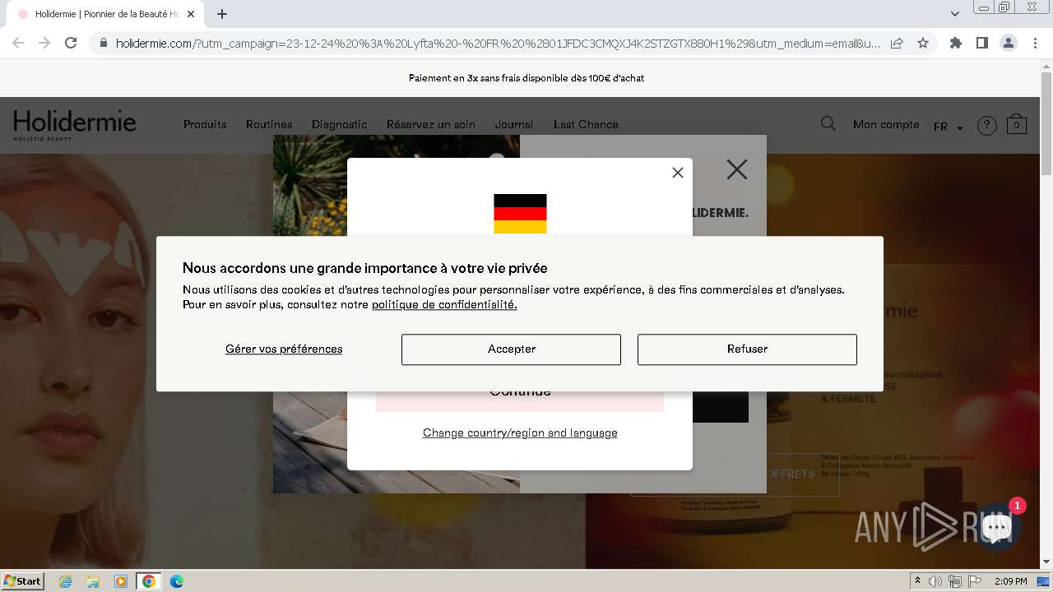Open the Windows Start menu

(23, 580)
